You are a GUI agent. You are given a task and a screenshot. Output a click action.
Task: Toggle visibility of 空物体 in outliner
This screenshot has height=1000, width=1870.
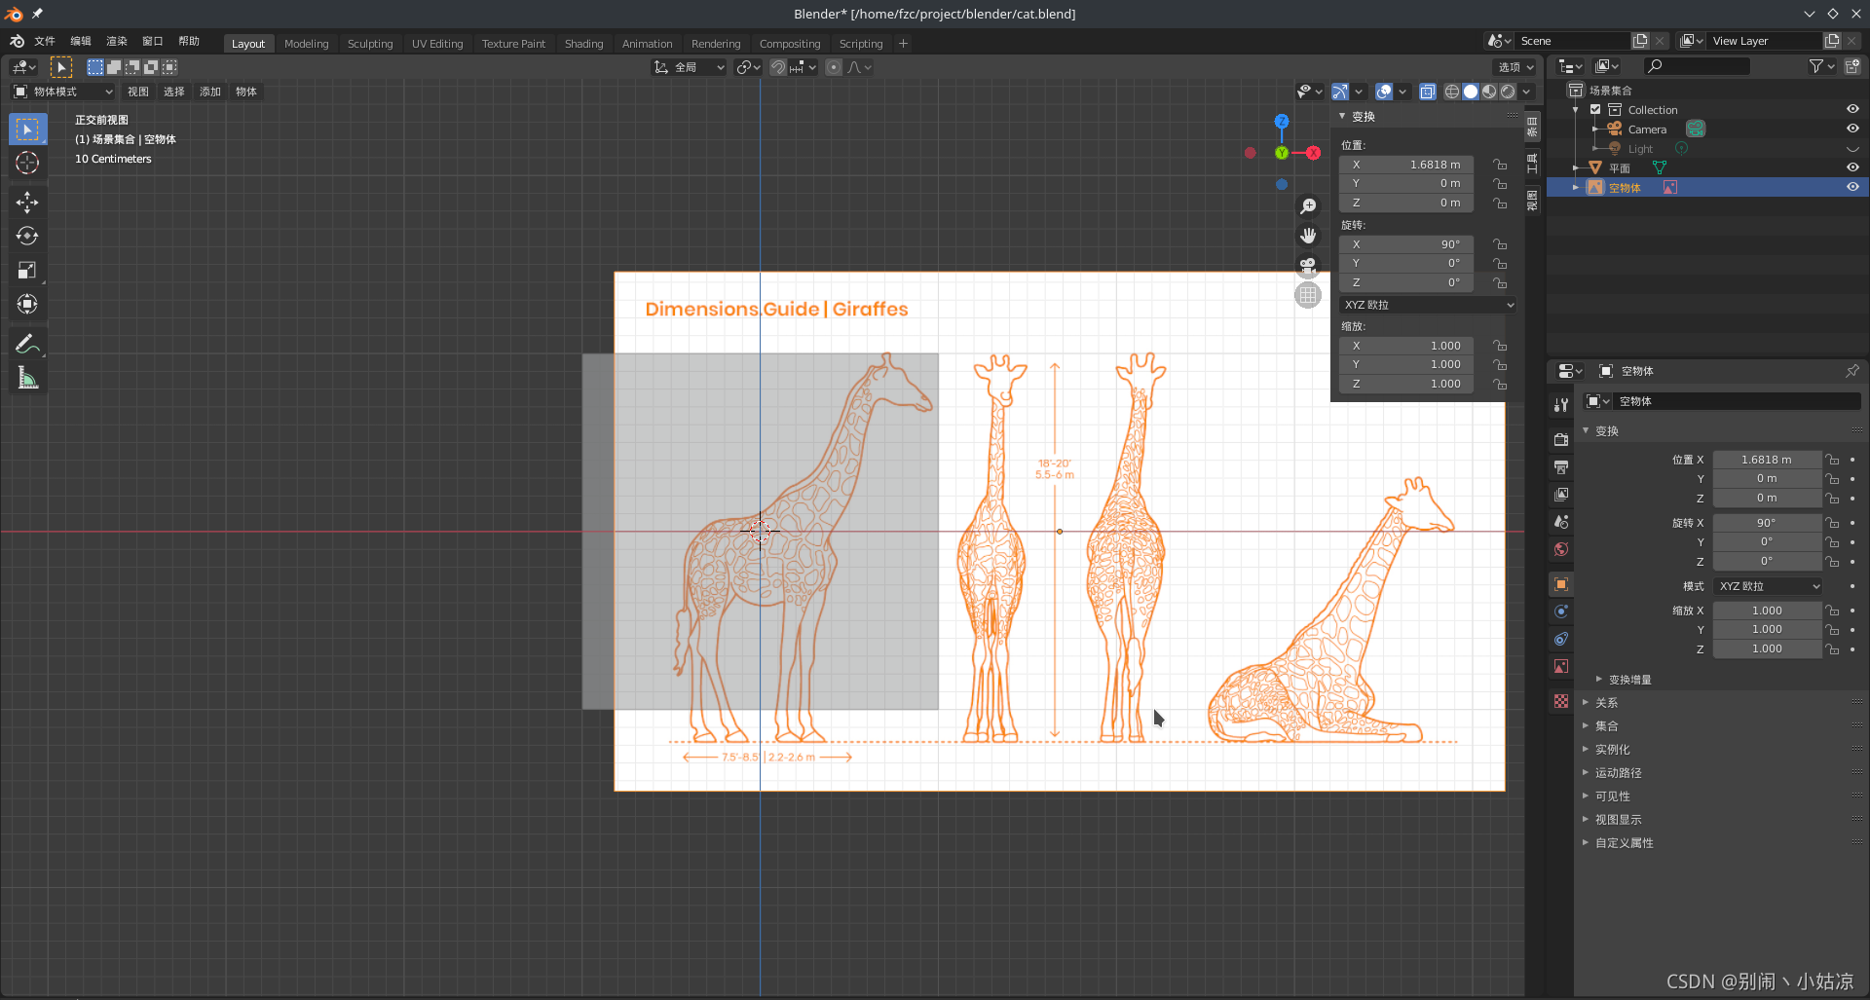tap(1852, 187)
